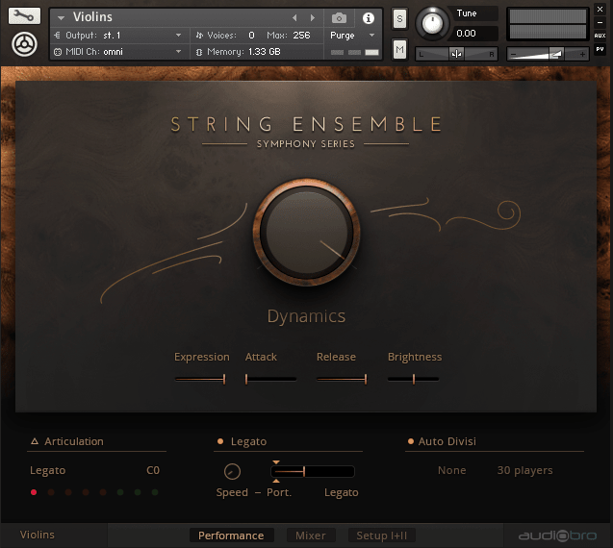Switch to the Performance tab
This screenshot has height=548, width=613.
[x=231, y=536]
